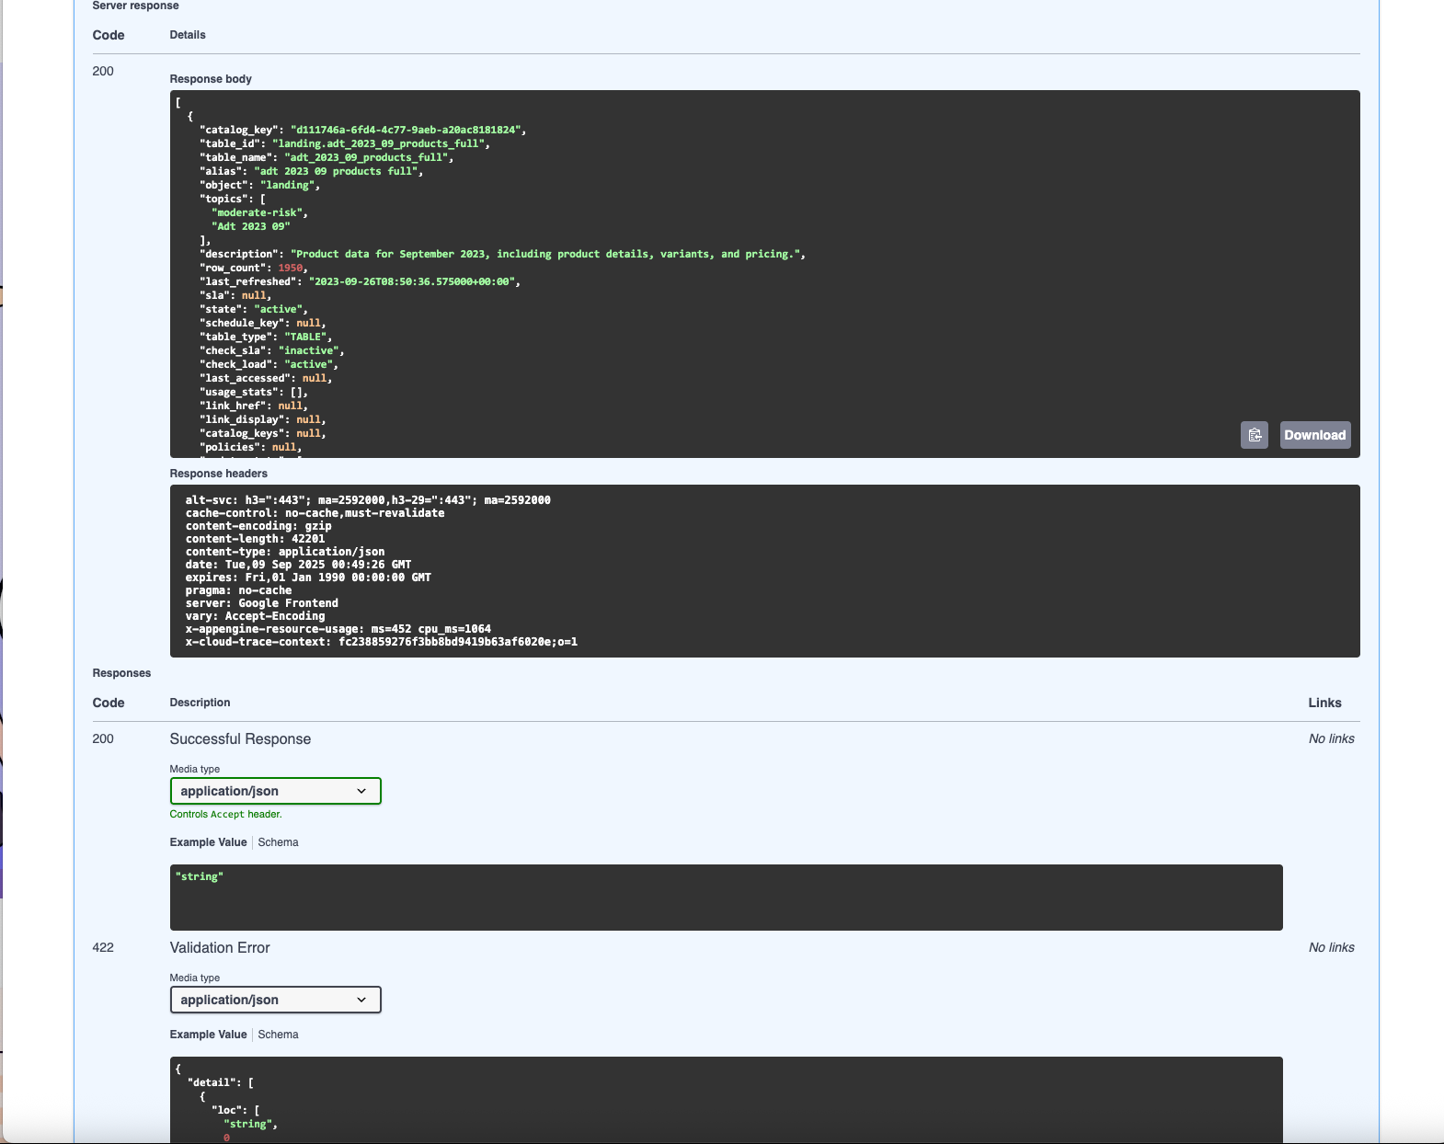Click the "row_count" value 1950
This screenshot has height=1144, width=1444.
pos(291,268)
